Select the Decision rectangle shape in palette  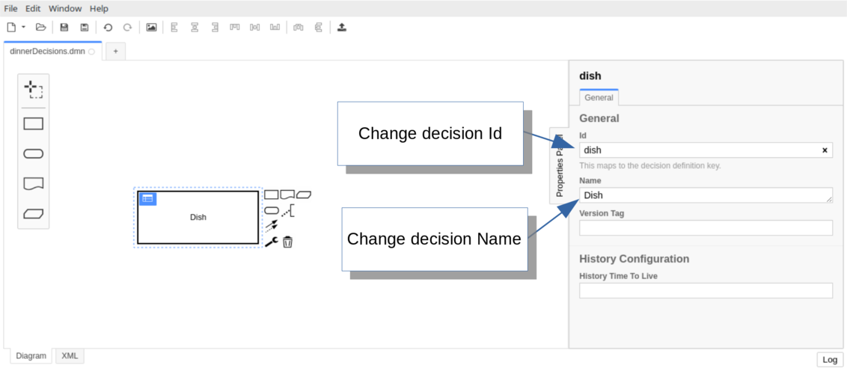[x=34, y=124]
